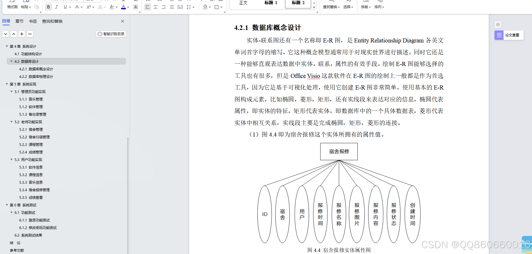The image size is (532, 254).
Task: Click minus button in outline pane
Action: 30,34
